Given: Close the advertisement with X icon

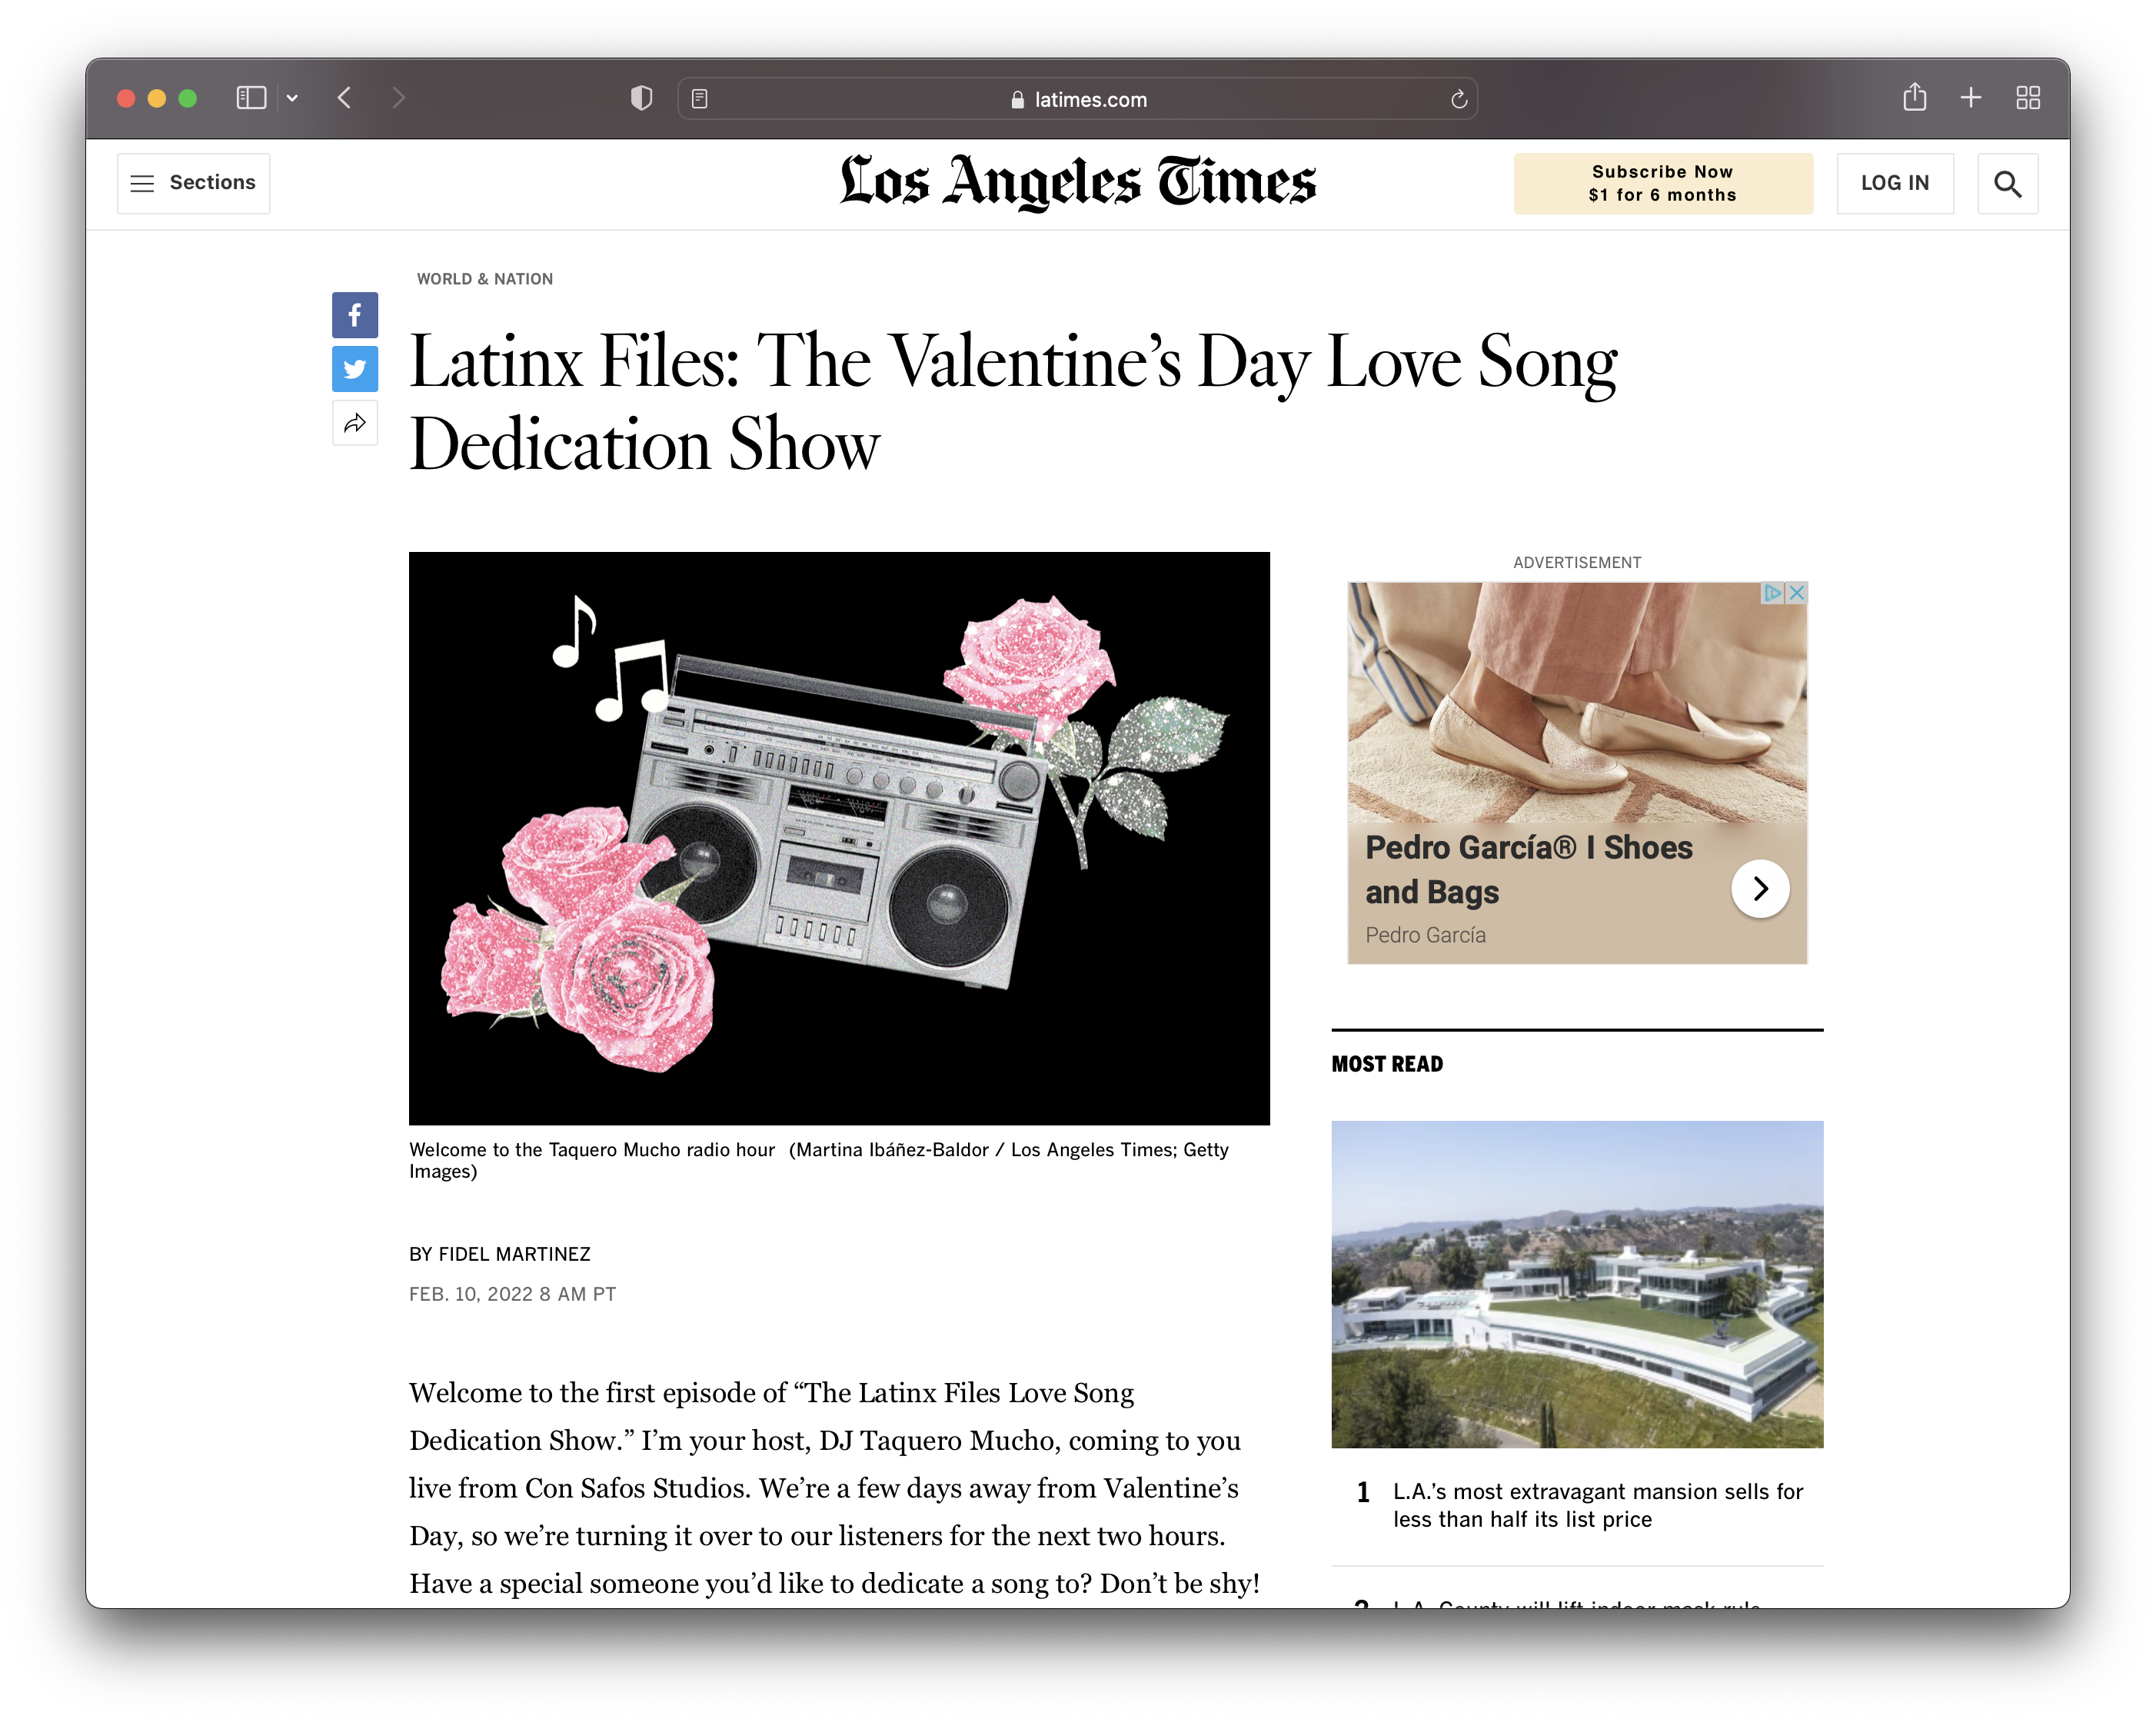Looking at the screenshot, I should pos(1796,593).
